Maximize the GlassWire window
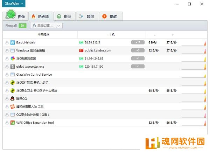 (x=189, y=4)
